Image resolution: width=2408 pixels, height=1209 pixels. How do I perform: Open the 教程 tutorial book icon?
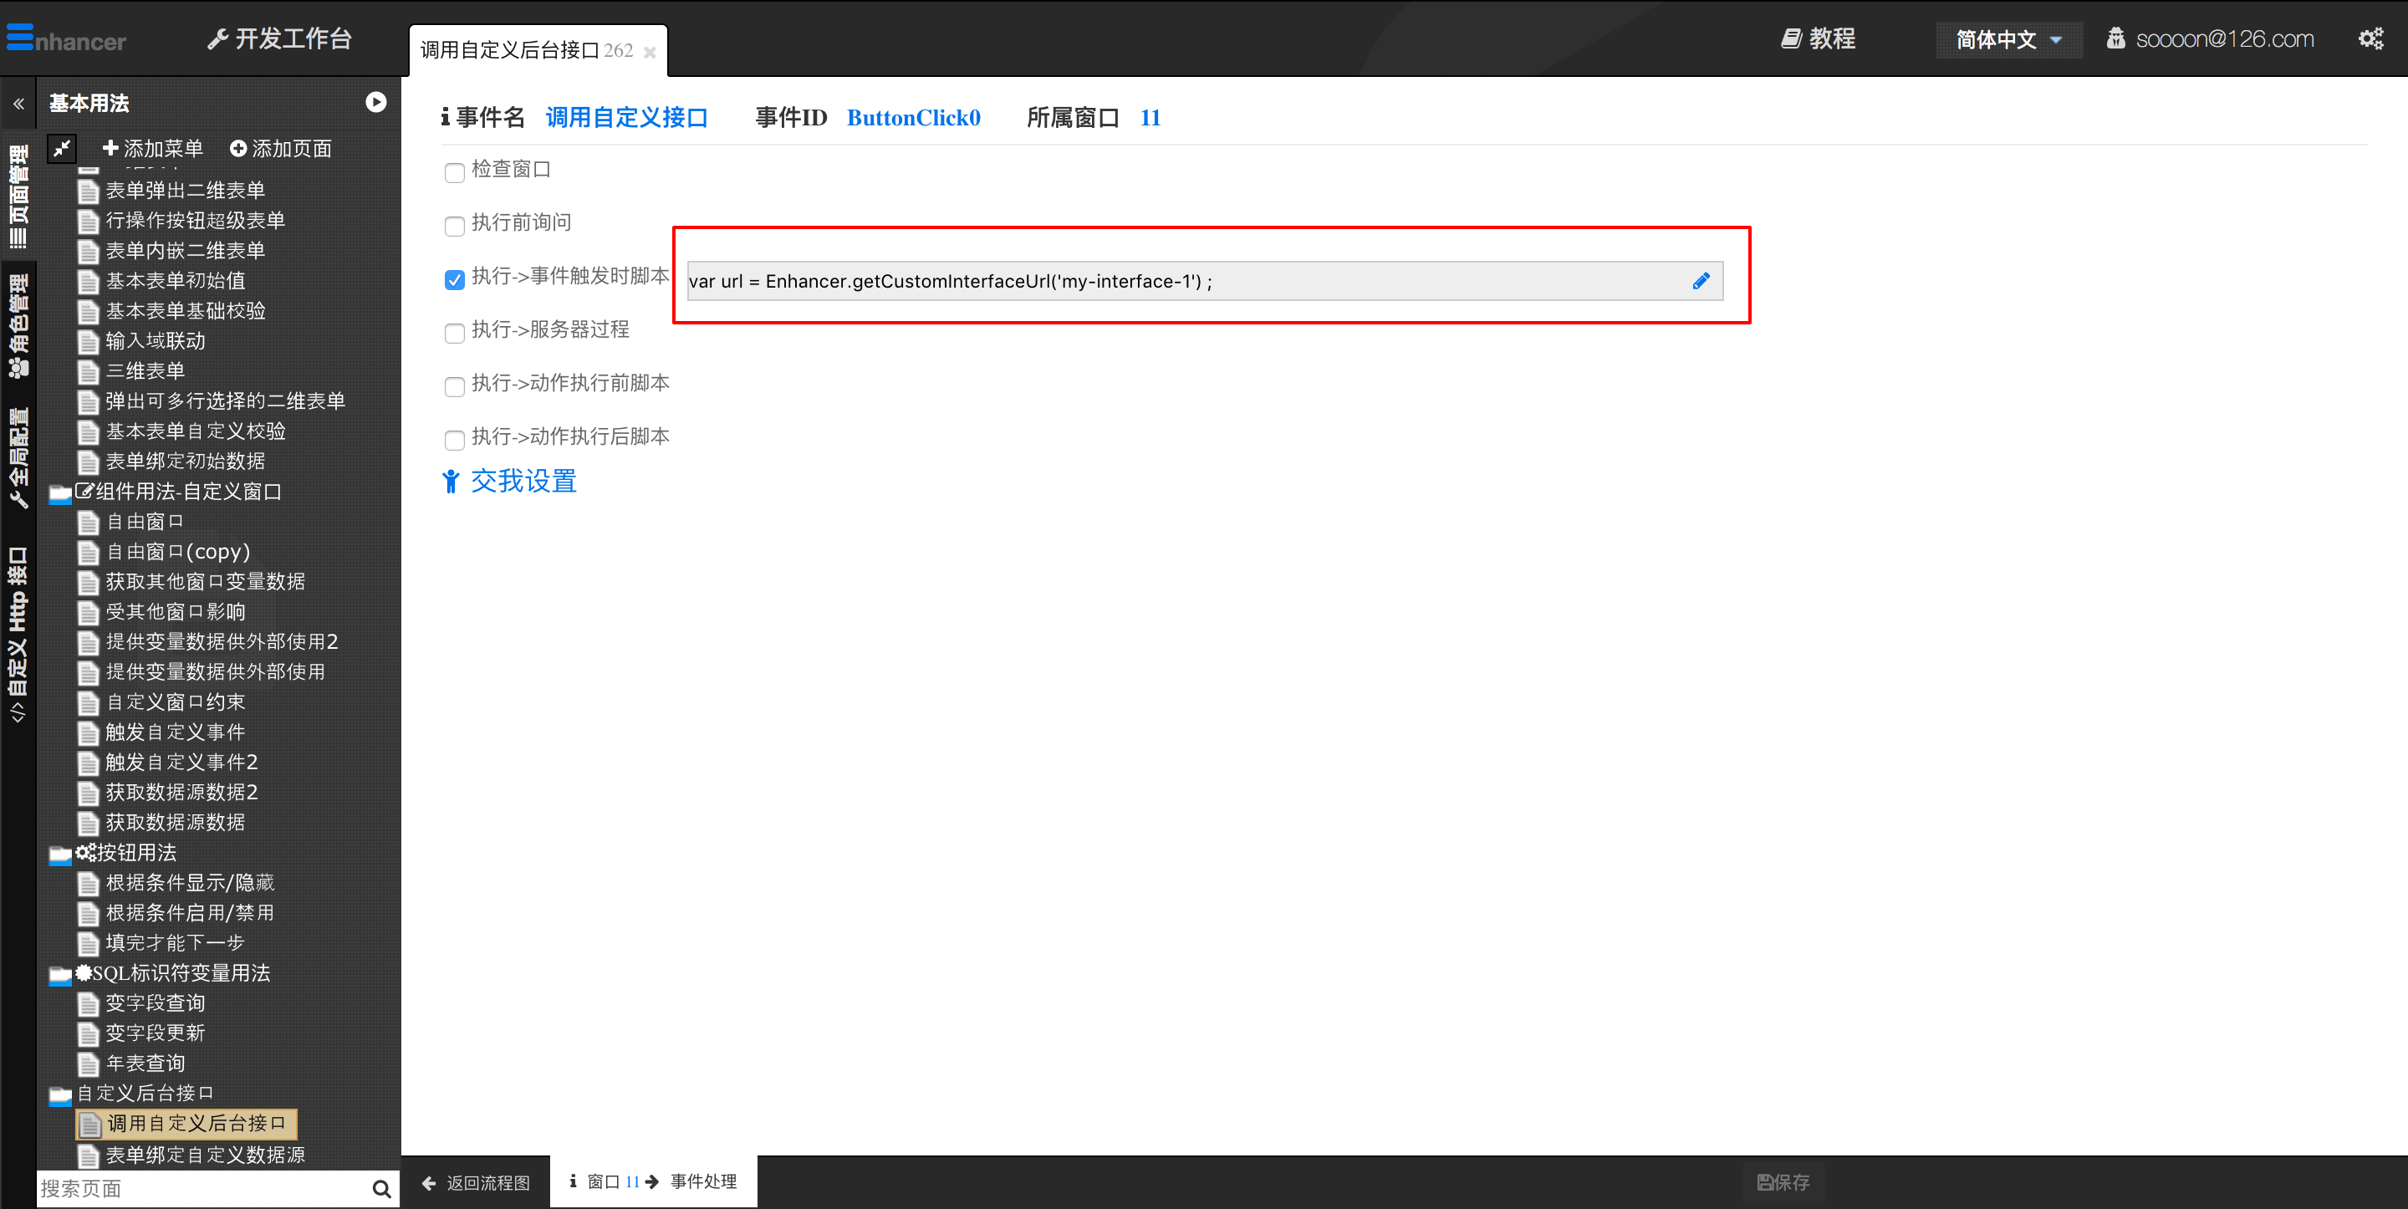coord(1790,38)
